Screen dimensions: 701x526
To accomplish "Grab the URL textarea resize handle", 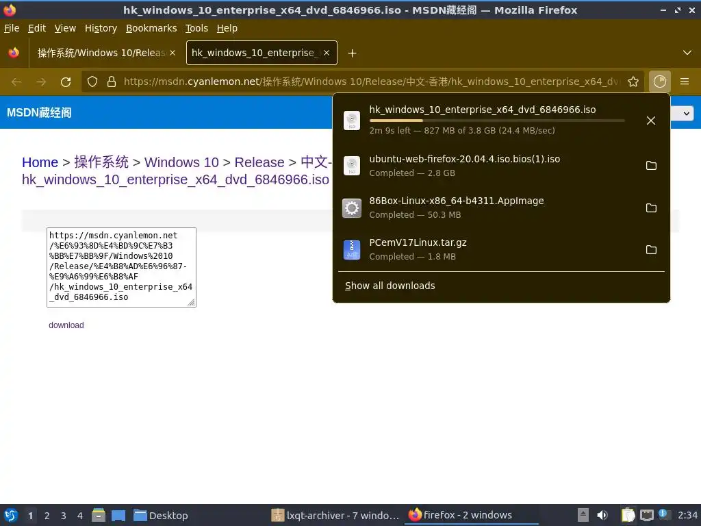I will coord(192,303).
